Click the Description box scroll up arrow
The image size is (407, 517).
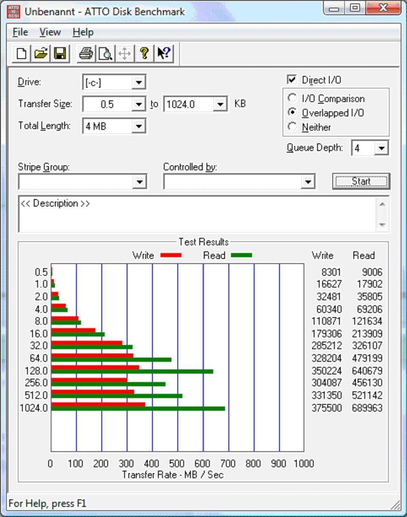tap(383, 204)
